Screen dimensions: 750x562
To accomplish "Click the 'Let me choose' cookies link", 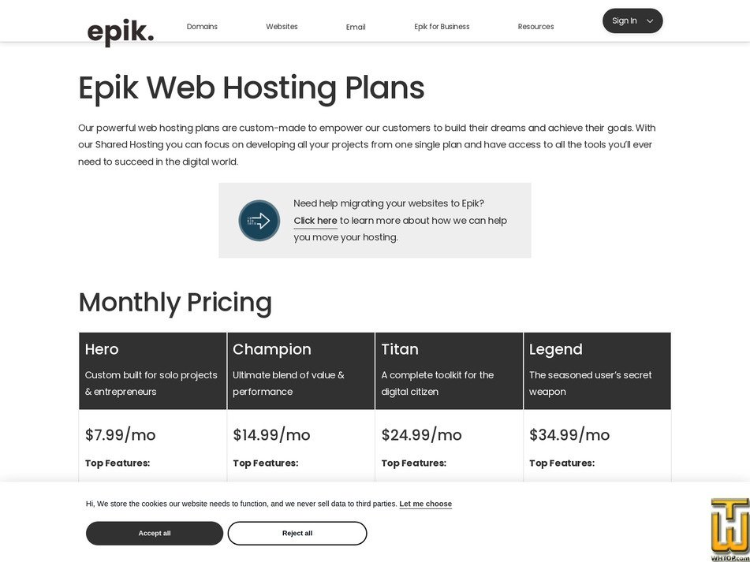I will click(x=425, y=504).
